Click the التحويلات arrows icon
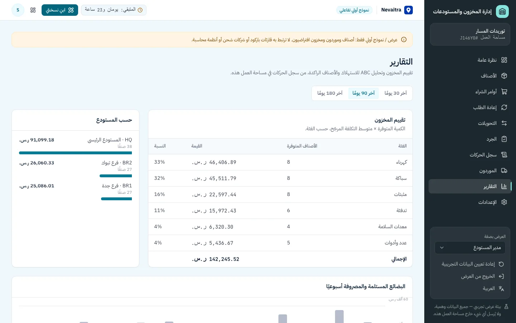This screenshot has width=516, height=323. (504, 123)
